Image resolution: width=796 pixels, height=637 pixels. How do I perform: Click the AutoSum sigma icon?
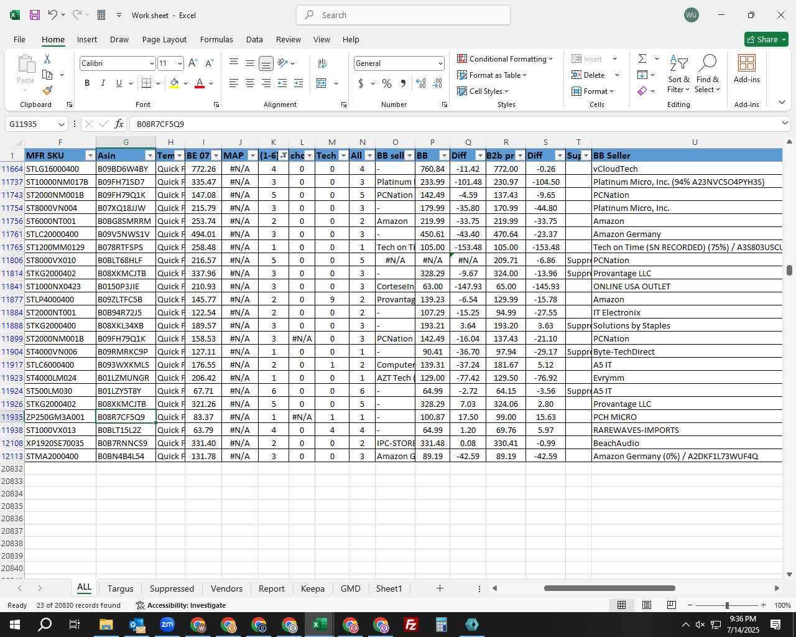click(642, 58)
